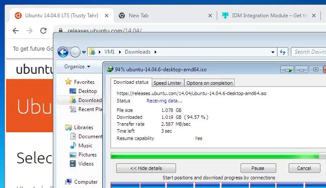Minimize the IDM download dialog
Screen dimensions: 326x188
coord(301,70)
